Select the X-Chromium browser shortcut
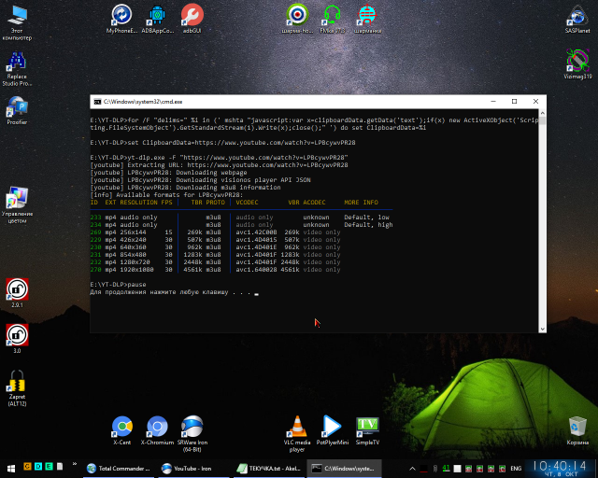The height and width of the screenshot is (478, 598). pyautogui.click(x=157, y=430)
